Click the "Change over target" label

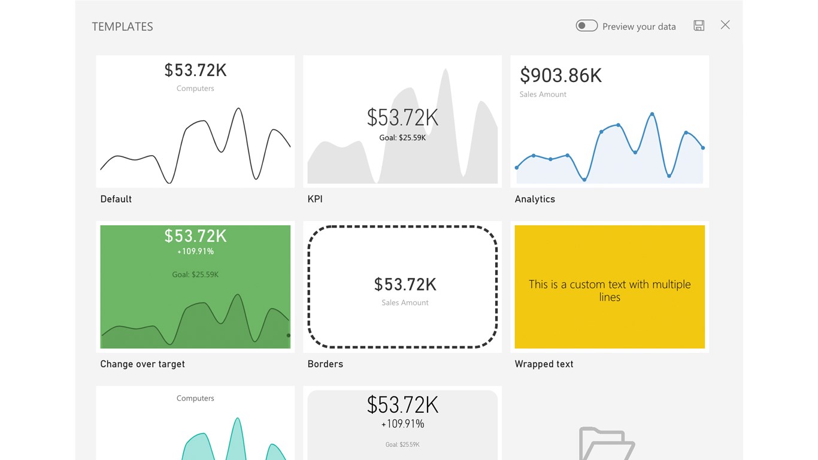[x=143, y=364]
